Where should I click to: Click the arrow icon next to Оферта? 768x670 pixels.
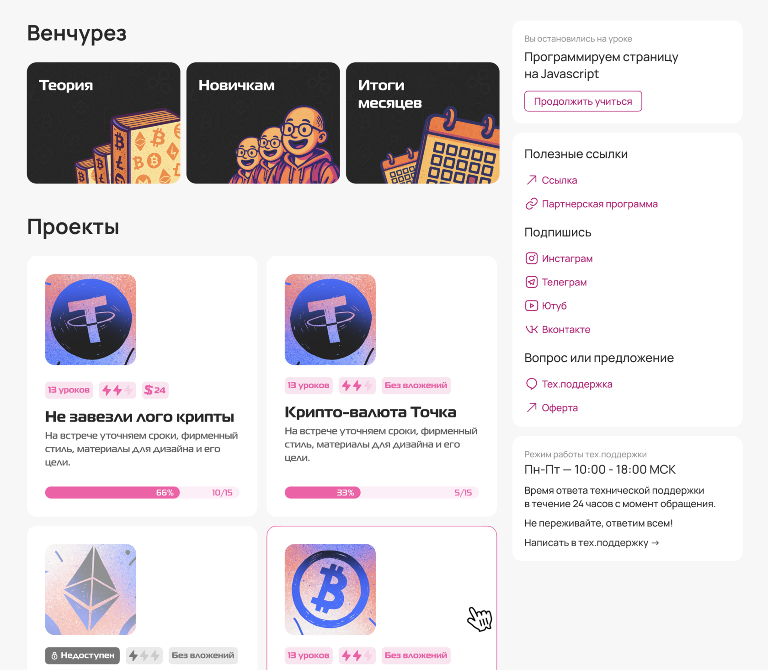[531, 407]
